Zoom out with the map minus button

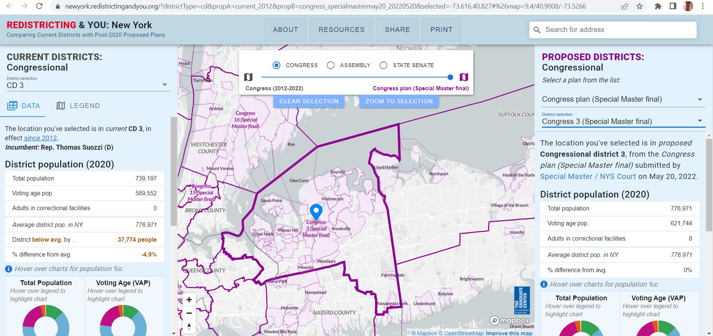coord(189,313)
